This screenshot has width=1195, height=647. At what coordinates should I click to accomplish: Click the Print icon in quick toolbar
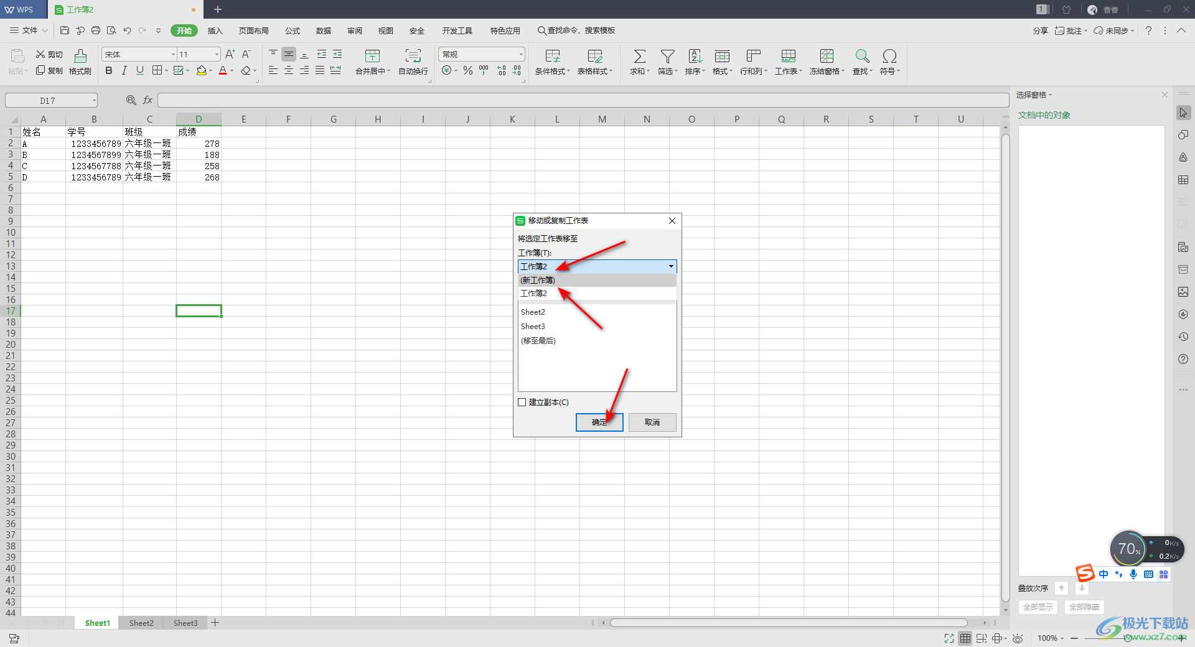click(96, 30)
